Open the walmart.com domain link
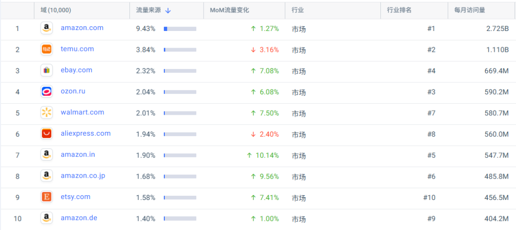 coord(82,112)
